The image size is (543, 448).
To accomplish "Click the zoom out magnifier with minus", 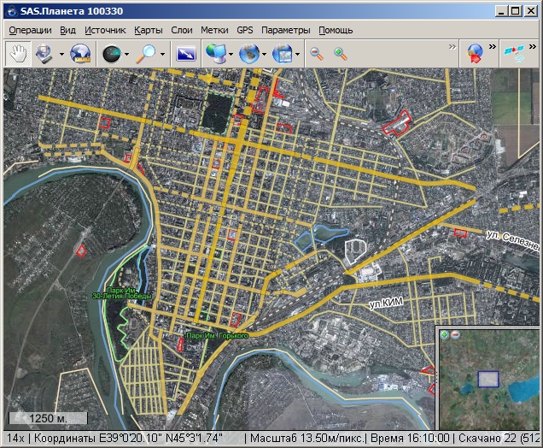I will 317,53.
